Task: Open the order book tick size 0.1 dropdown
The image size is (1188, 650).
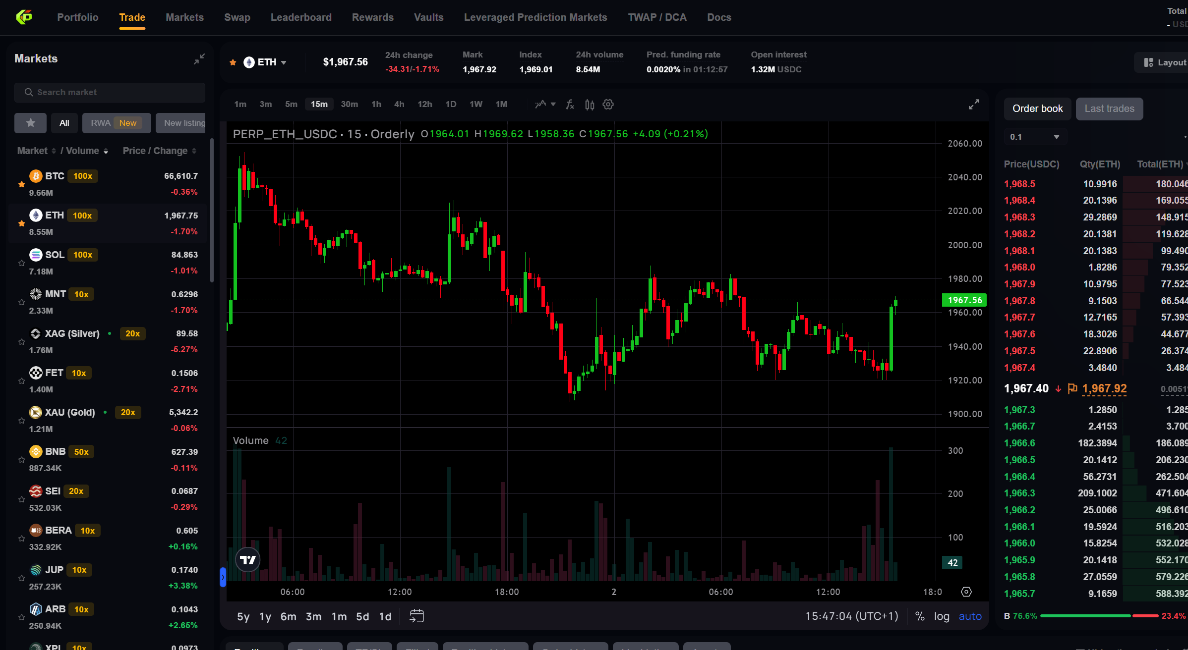Action: coord(1035,136)
